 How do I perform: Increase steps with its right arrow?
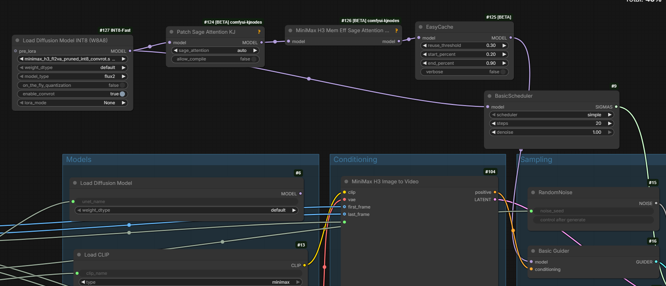(x=610, y=123)
